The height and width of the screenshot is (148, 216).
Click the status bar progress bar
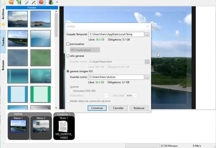[x=142, y=146]
